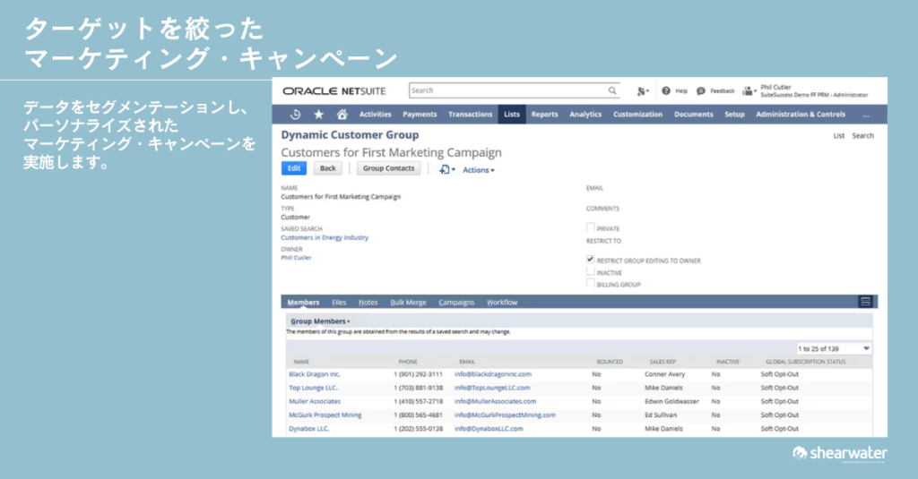The width and height of the screenshot is (918, 479).
Task: Open the Payments menu
Action: click(420, 115)
